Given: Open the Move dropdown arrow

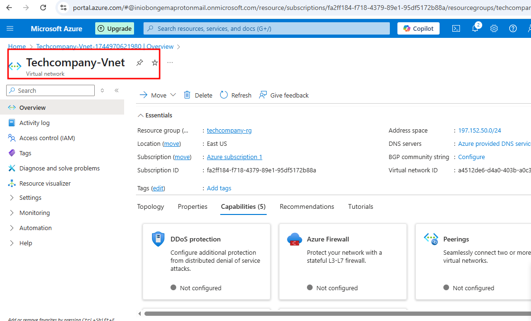Looking at the screenshot, I should (173, 95).
